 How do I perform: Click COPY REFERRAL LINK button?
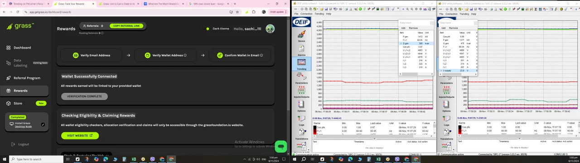click(126, 26)
